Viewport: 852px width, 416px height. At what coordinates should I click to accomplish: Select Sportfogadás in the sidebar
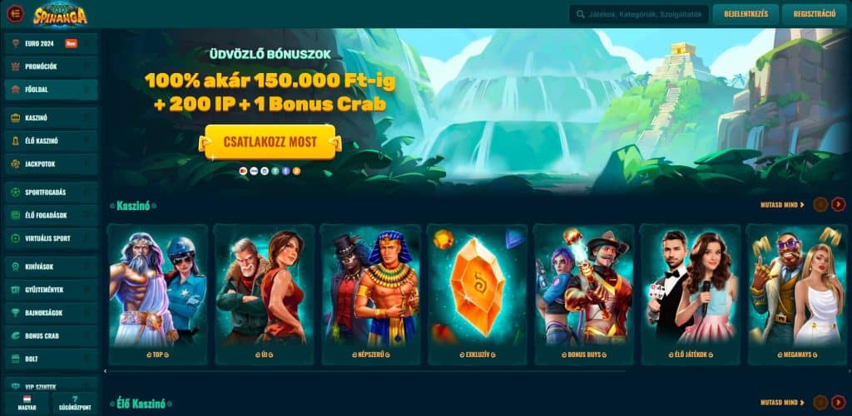(x=51, y=193)
